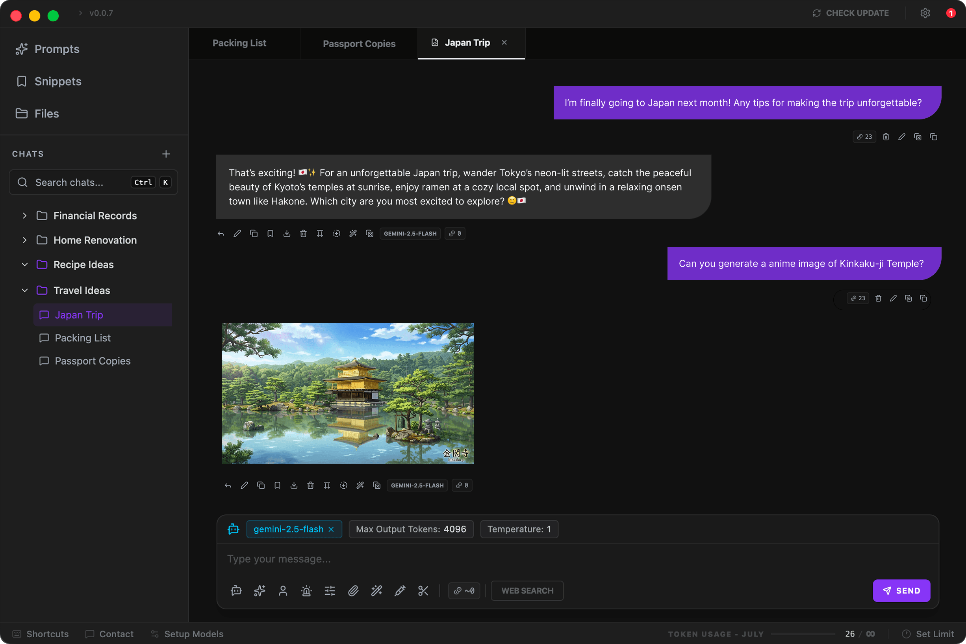Viewport: 966px width, 644px height.
Task: Open the generated Kinkaku-ji temple image
Action: click(348, 393)
